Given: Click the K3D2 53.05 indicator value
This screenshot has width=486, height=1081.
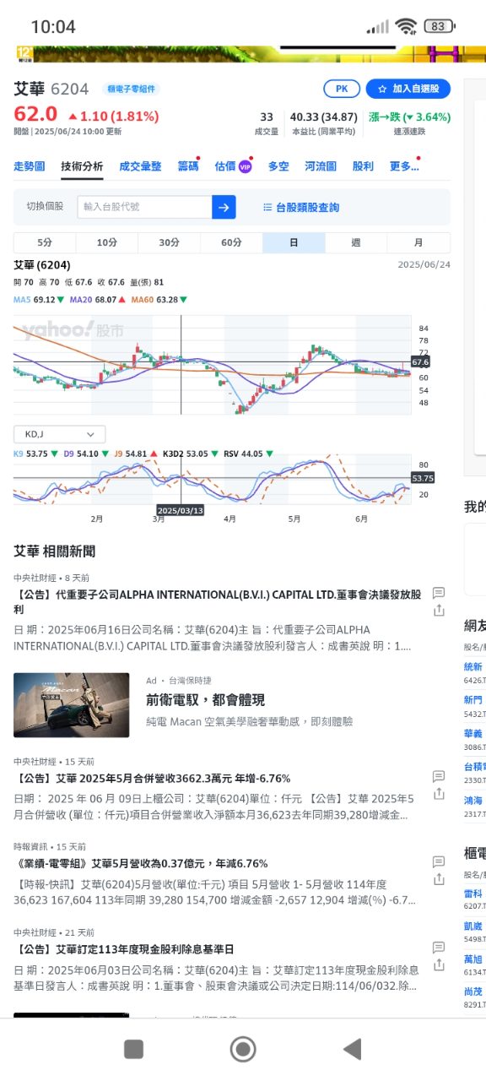Looking at the screenshot, I should point(190,454).
